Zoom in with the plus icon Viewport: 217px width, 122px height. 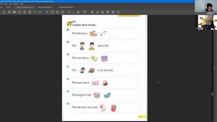62,12
